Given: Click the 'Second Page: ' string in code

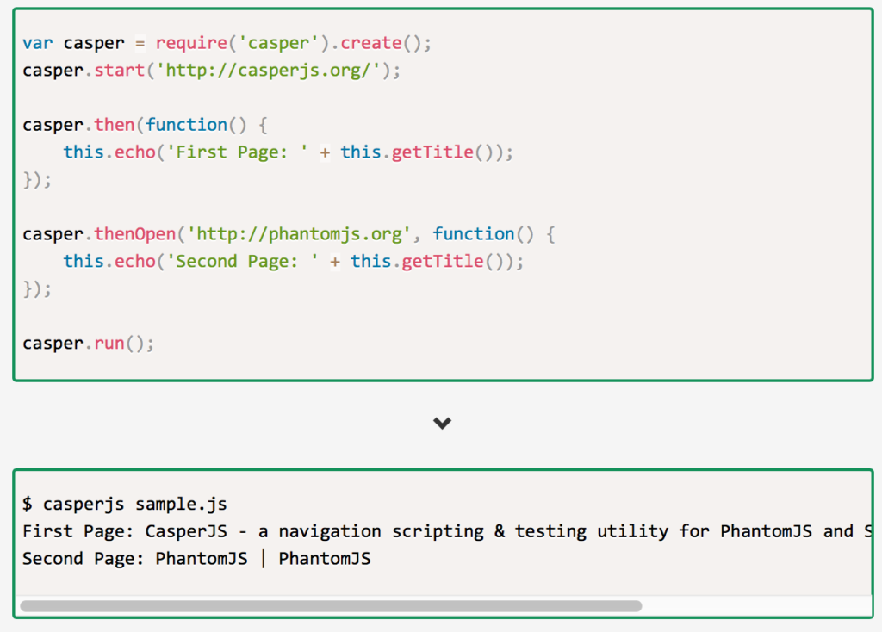Looking at the screenshot, I should coord(242,262).
